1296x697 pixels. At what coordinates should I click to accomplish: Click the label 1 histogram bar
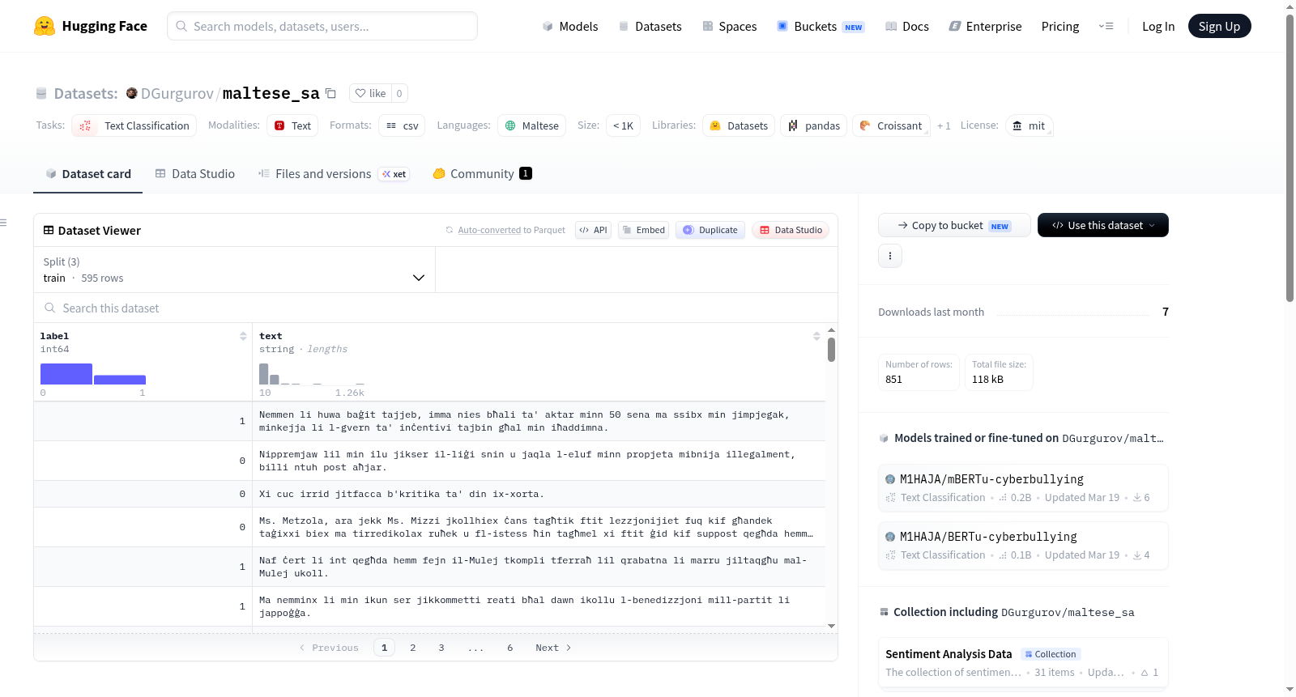pyautogui.click(x=120, y=380)
